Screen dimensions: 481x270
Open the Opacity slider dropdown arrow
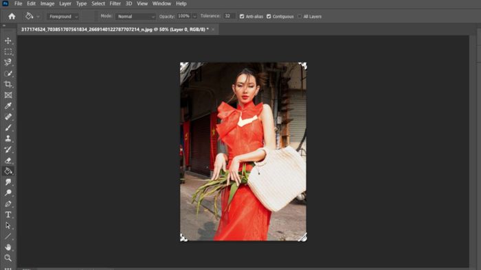click(x=194, y=16)
